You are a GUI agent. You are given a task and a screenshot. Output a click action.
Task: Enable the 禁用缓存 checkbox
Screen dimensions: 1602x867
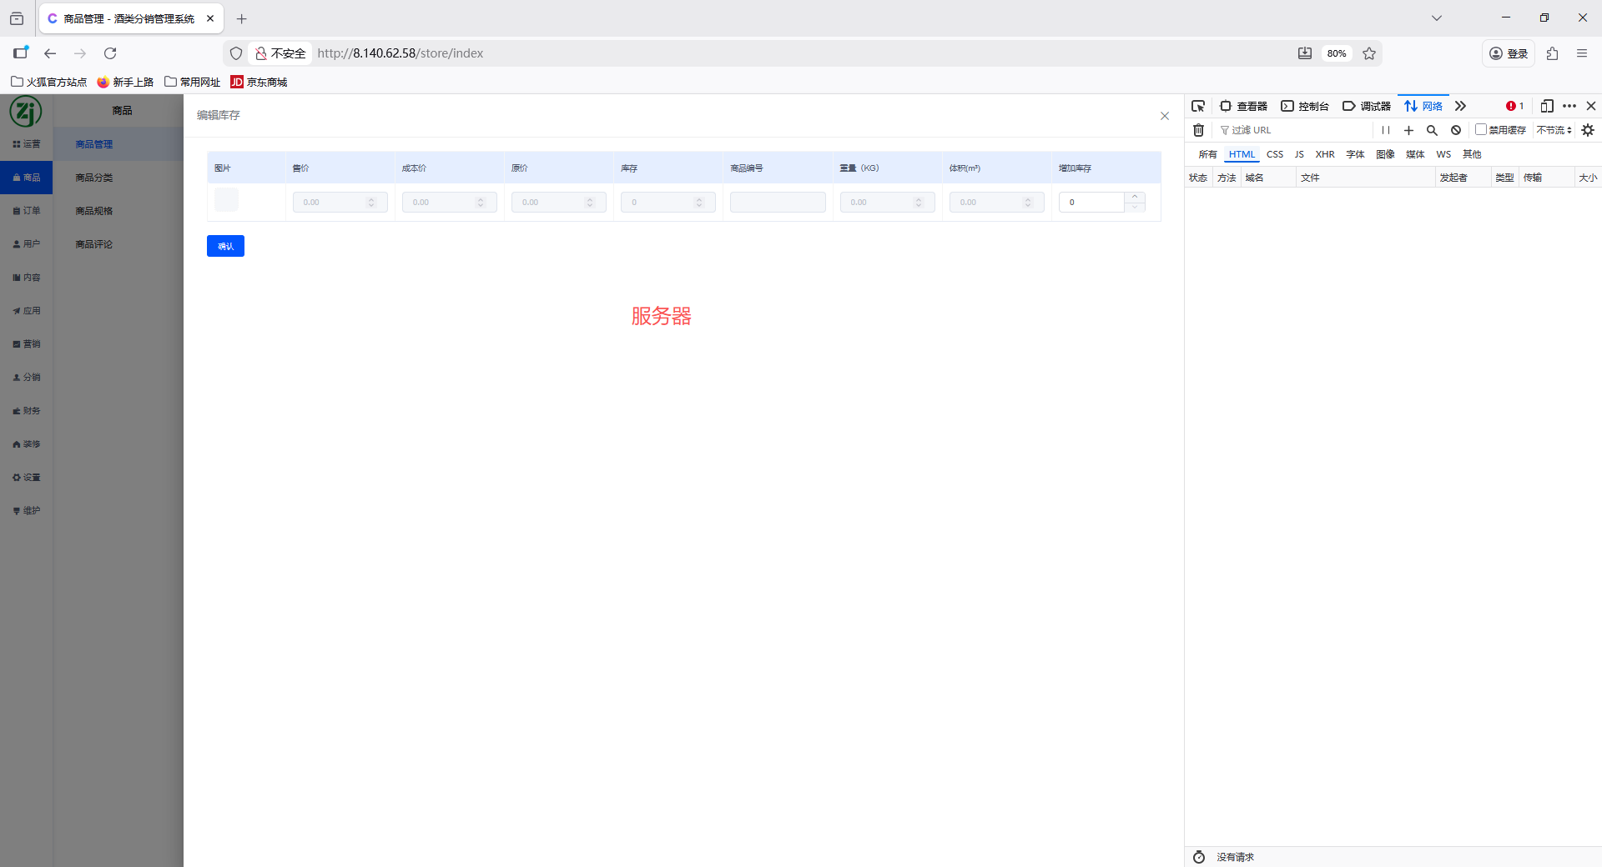coord(1481,129)
